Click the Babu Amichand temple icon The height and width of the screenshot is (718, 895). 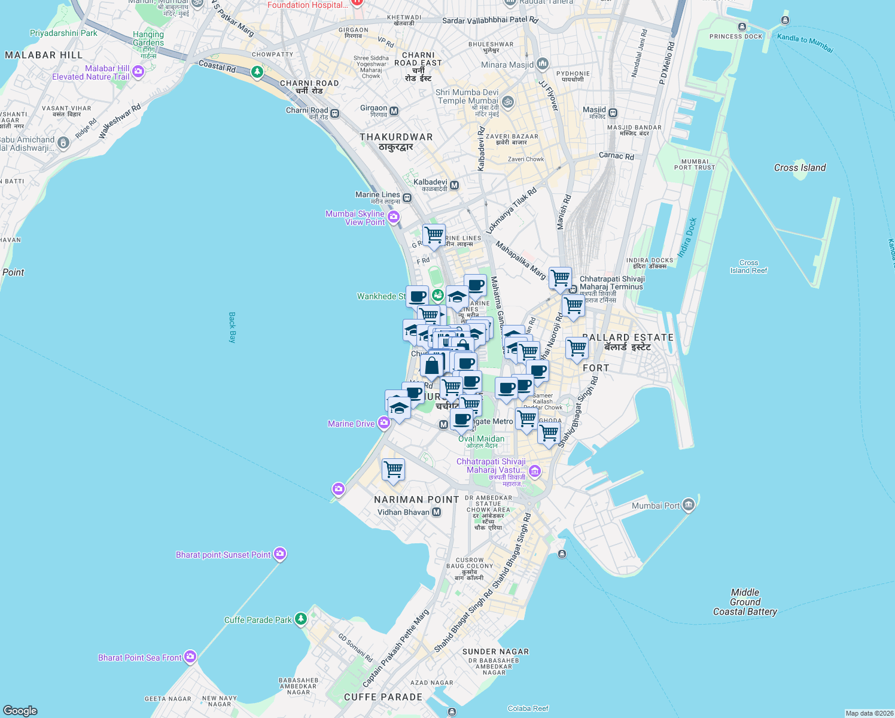click(x=63, y=143)
